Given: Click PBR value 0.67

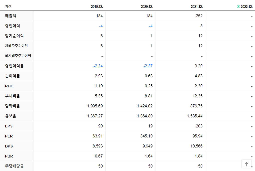Looking at the screenshot, I should point(99,156).
